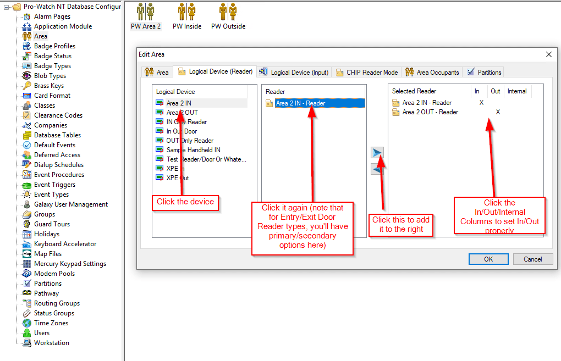Collapse the Pro-Watch NT Database Configuration tree
This screenshot has width=561, height=361.
click(6, 7)
